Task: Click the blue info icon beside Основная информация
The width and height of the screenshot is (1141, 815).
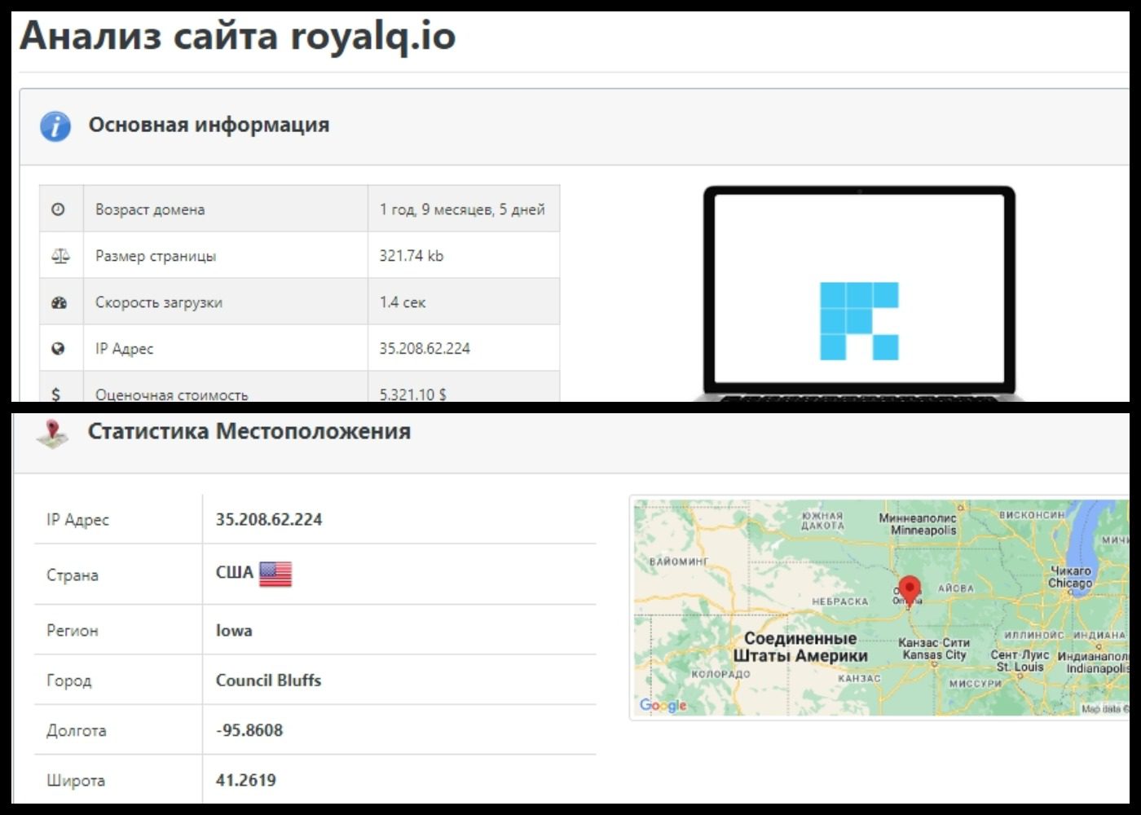Action: click(55, 126)
